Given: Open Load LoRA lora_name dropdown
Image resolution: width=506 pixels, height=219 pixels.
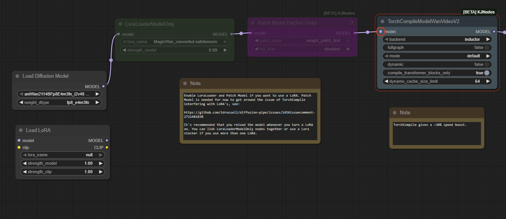Looking at the screenshot, I should click(x=63, y=155).
